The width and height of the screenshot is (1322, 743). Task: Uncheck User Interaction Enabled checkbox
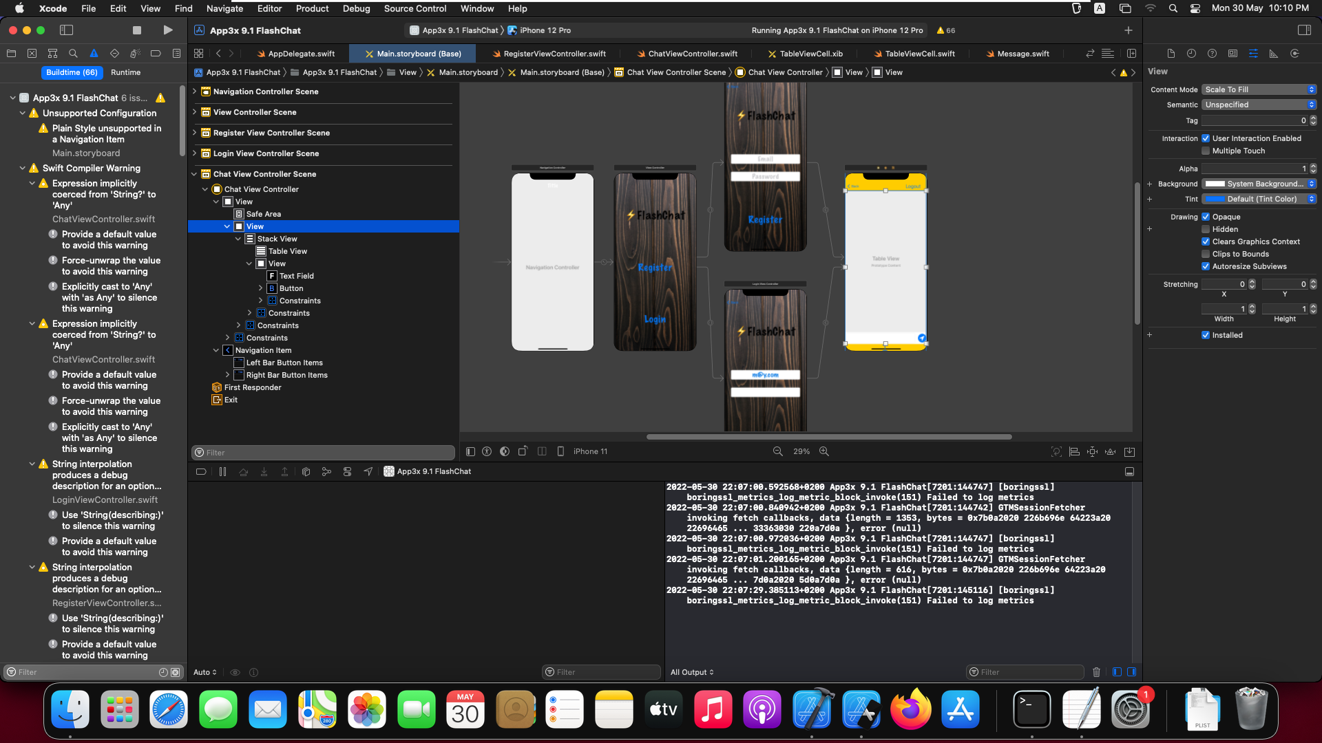[1206, 138]
